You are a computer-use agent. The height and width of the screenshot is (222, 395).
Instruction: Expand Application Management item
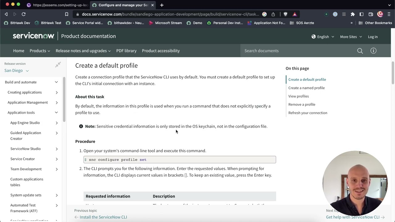56,102
